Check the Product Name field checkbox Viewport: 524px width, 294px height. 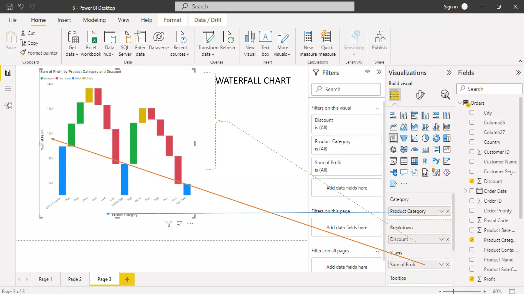point(472,259)
